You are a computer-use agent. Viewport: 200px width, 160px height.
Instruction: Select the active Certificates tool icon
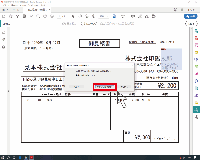point(196,110)
